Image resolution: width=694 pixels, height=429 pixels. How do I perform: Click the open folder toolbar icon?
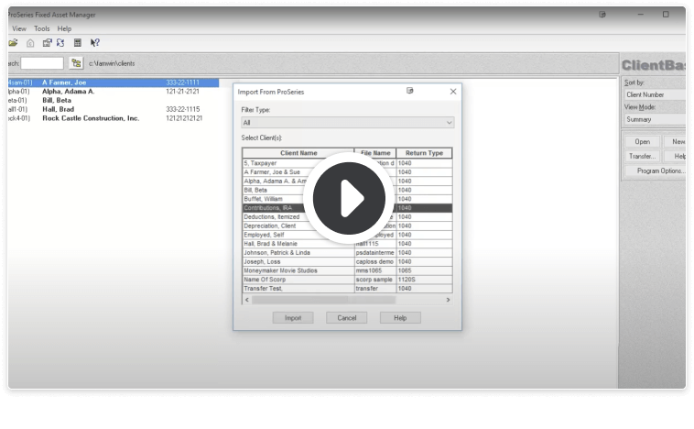[13, 42]
